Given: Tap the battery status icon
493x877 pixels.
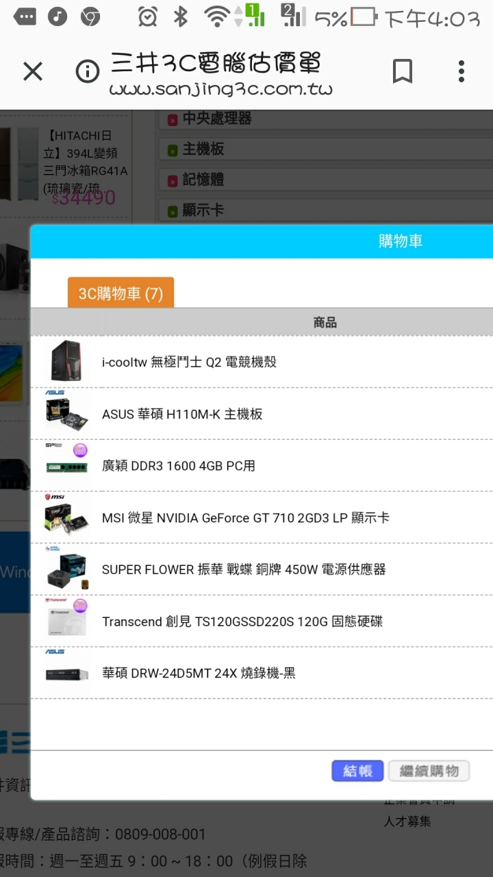Looking at the screenshot, I should [364, 16].
